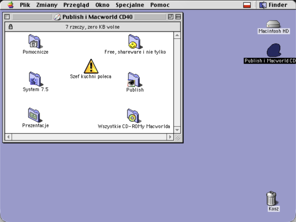296x222 pixels.
Task: Click the Polish flag keyboard menu icon
Action: 247,5
